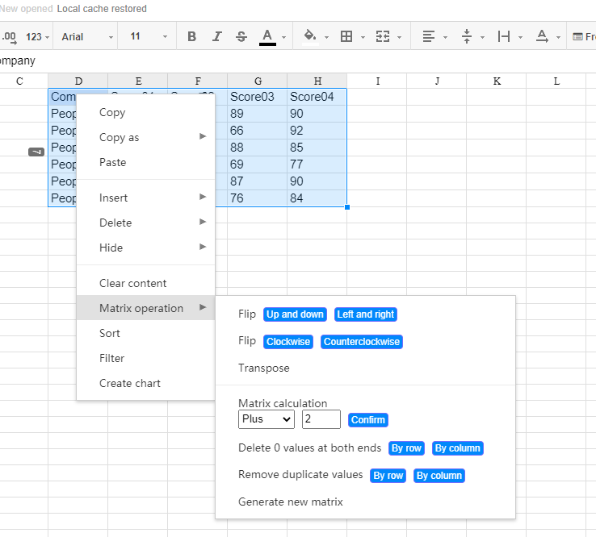Click the increase decimal places icon
Viewport: 596px width, 537px height.
9,37
